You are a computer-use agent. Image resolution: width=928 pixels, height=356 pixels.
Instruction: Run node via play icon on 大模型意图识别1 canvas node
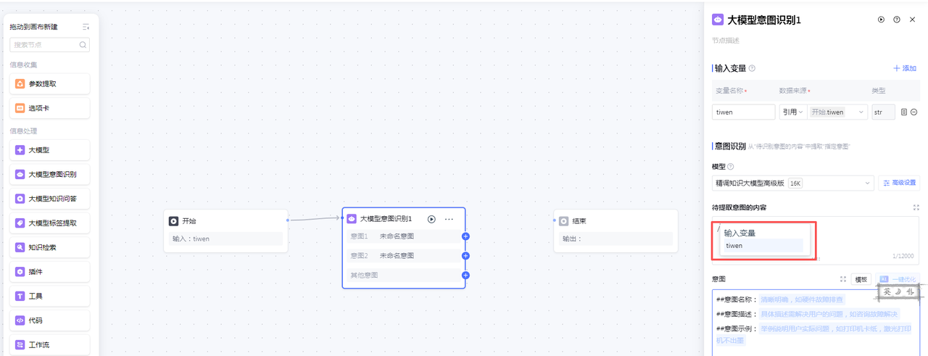pyautogui.click(x=431, y=219)
